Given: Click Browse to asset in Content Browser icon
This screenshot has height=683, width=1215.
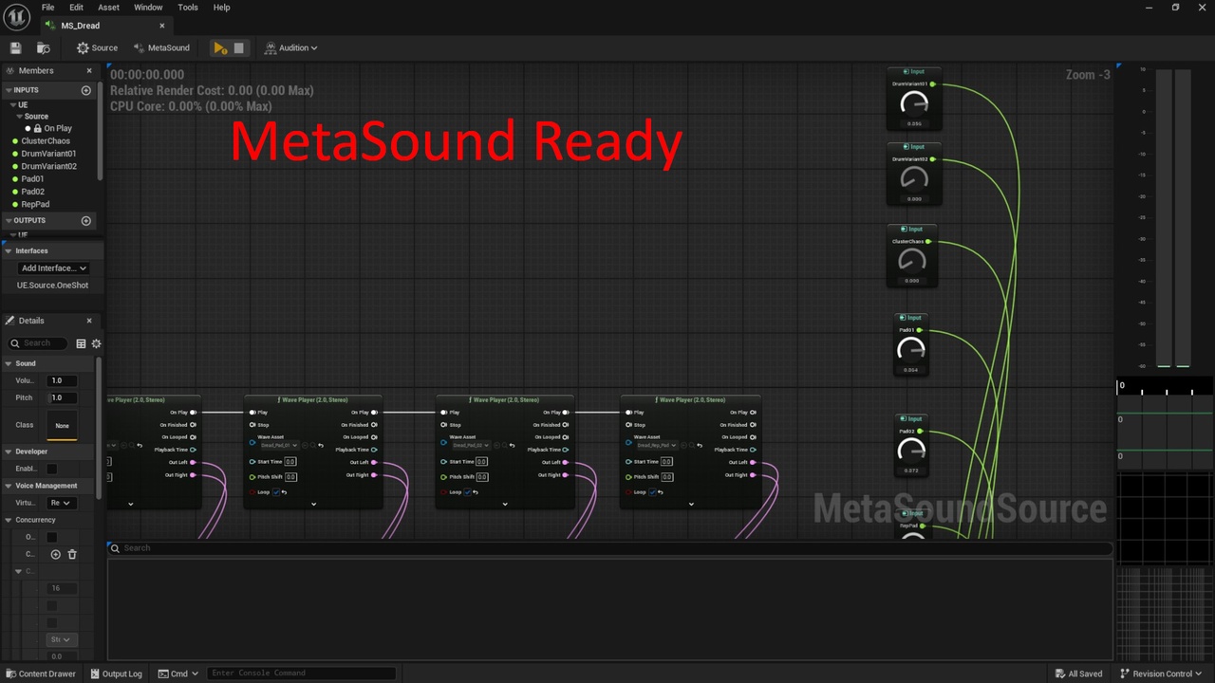Looking at the screenshot, I should click(x=43, y=47).
